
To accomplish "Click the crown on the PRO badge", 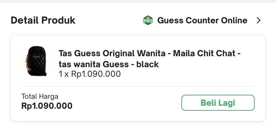I will tap(148, 17).
